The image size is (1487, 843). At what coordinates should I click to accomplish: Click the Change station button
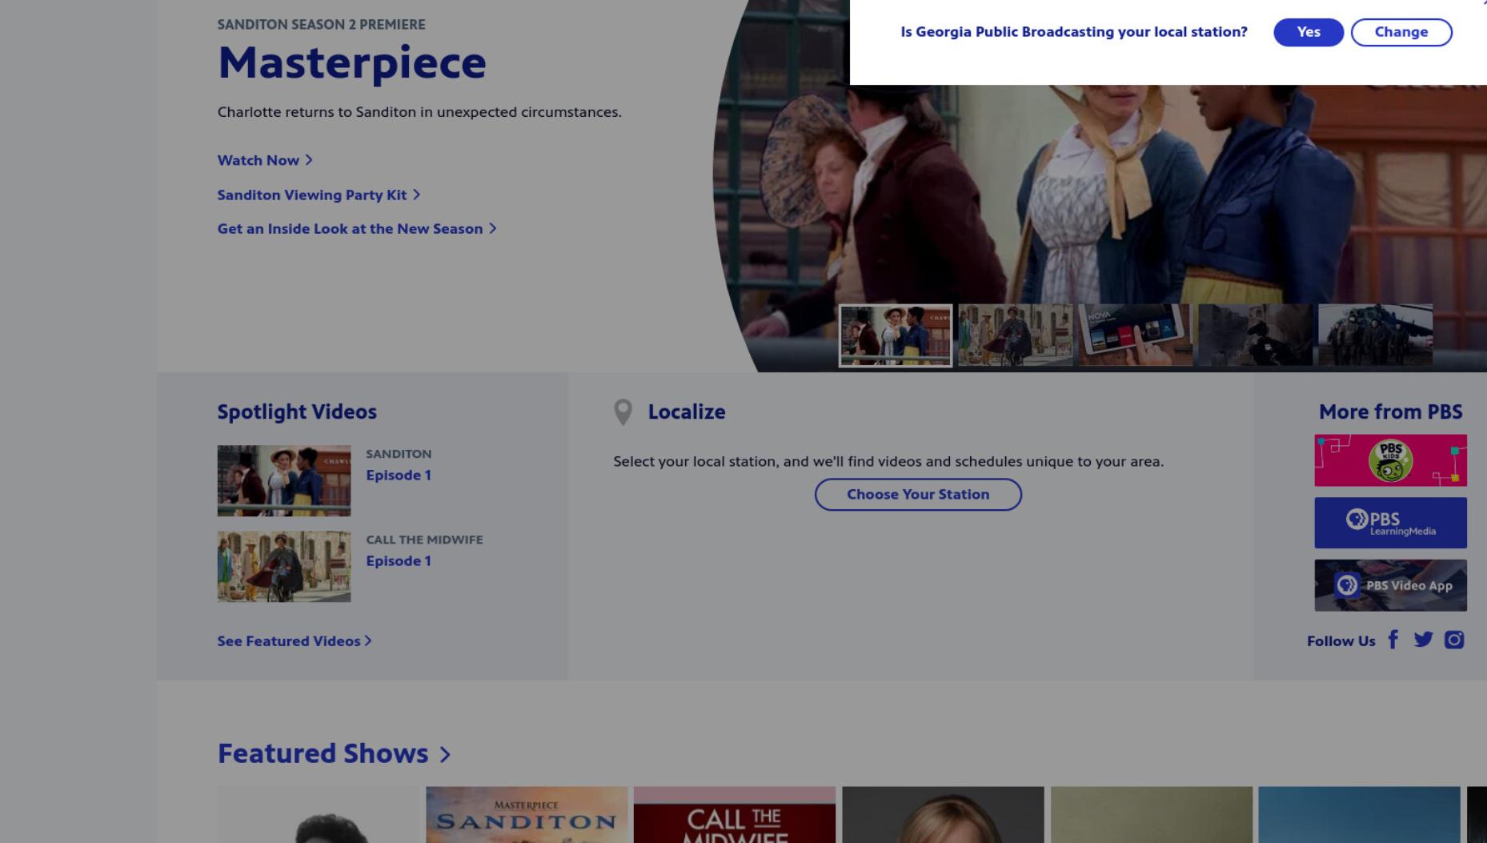1401,32
